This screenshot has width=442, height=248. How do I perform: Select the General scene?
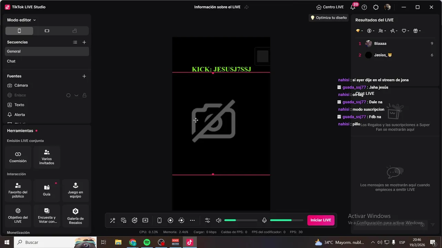tap(47, 51)
